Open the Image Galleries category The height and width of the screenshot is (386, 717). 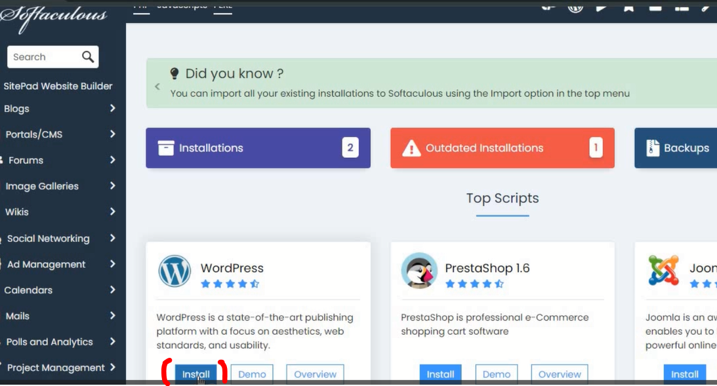[x=42, y=186]
